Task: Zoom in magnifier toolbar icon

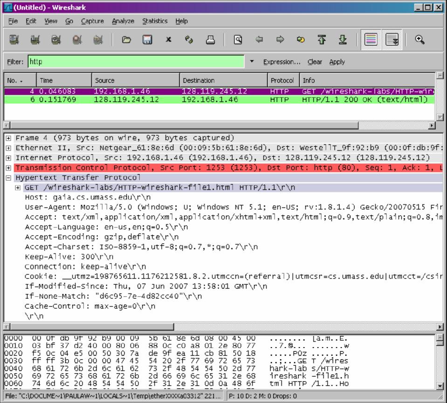Action: [x=419, y=40]
